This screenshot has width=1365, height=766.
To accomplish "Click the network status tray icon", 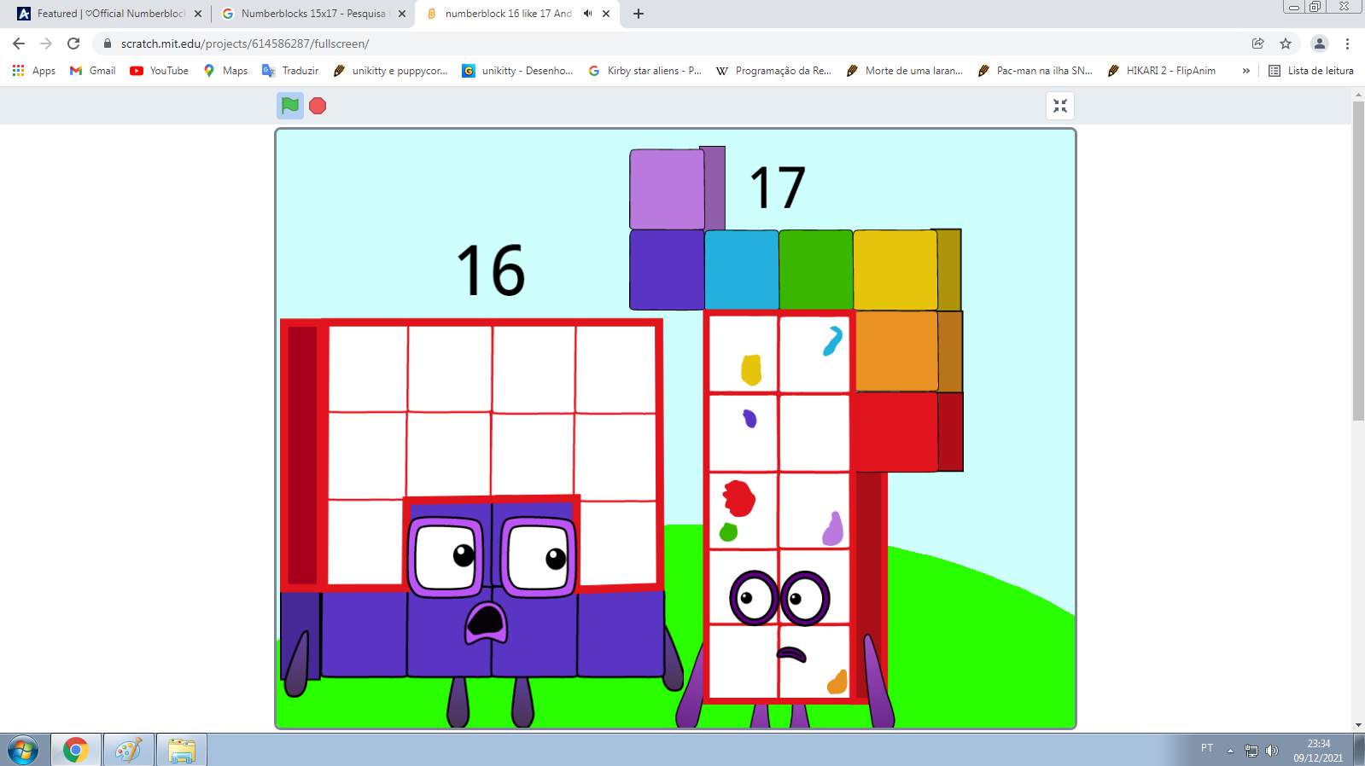I will coord(1251,751).
